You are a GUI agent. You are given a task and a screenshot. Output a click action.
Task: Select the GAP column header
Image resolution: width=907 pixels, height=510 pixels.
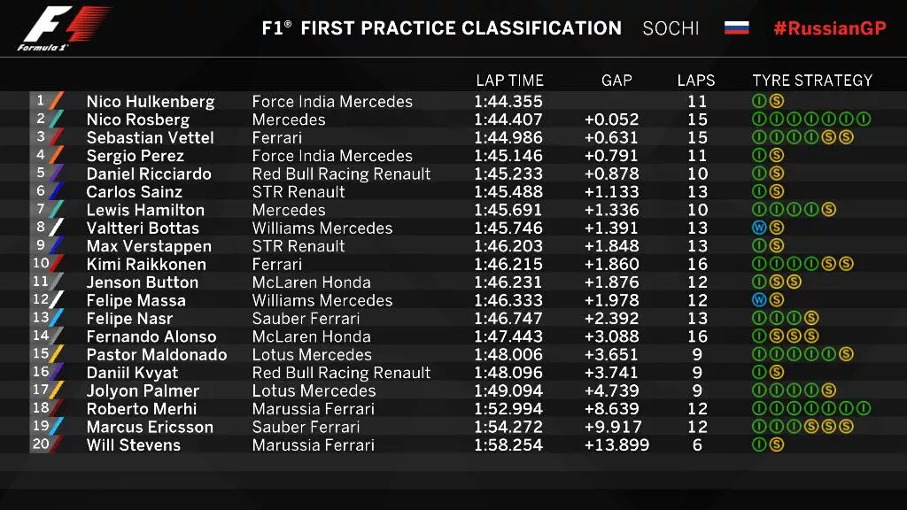coord(616,81)
